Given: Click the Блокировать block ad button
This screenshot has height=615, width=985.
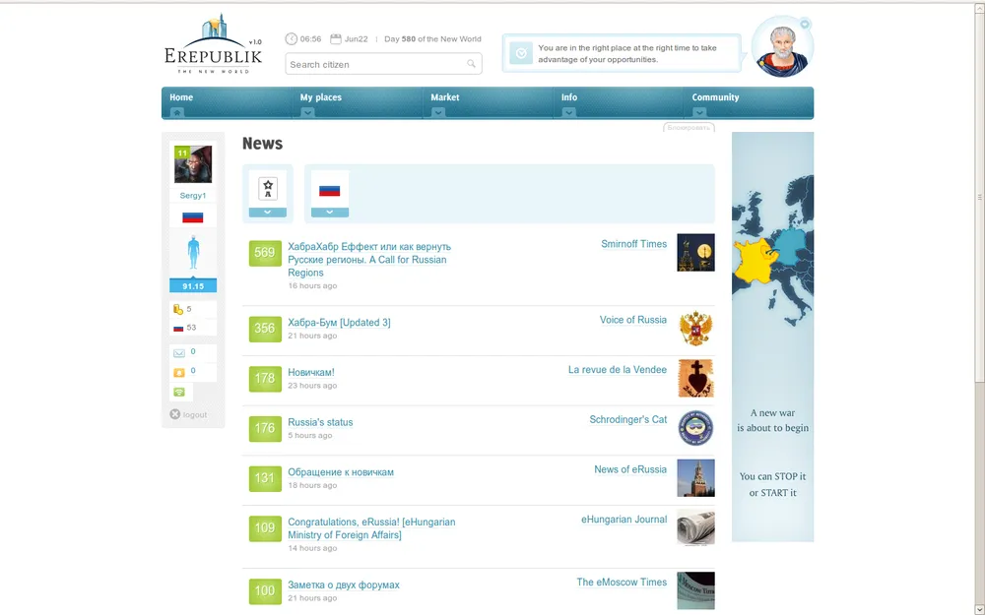Looking at the screenshot, I should click(x=689, y=127).
